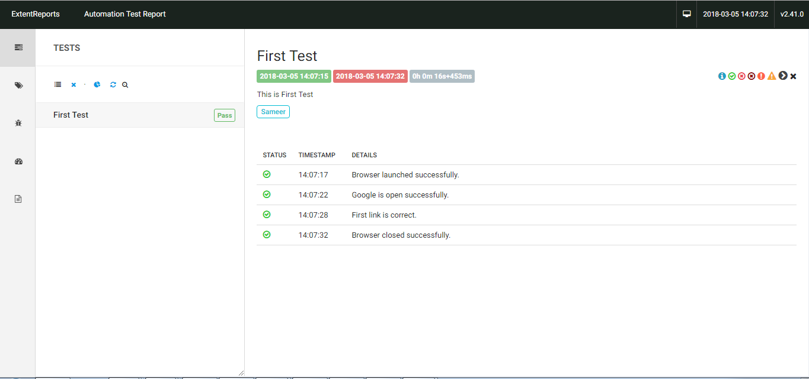Image resolution: width=809 pixels, height=379 pixels.
Task: Select the Tests view icon in sidebar
Action: [18, 47]
